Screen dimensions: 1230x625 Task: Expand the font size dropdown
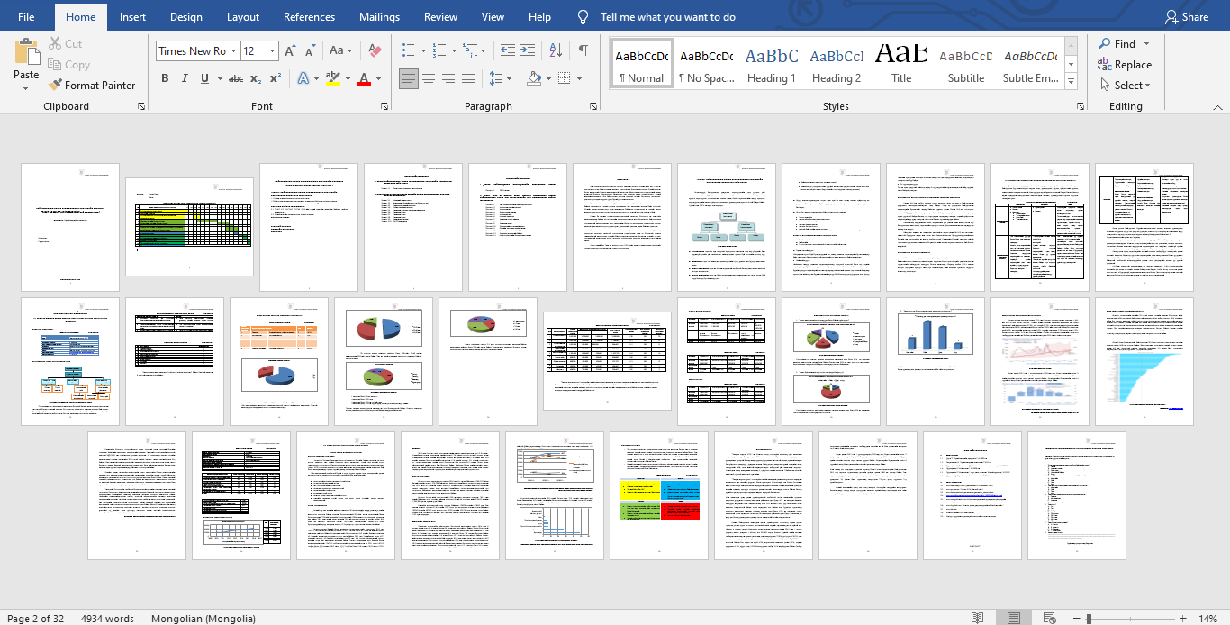270,51
